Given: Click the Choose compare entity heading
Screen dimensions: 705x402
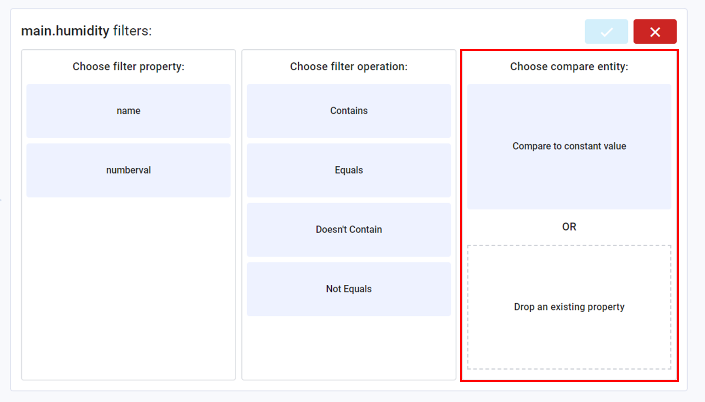Looking at the screenshot, I should (x=569, y=66).
